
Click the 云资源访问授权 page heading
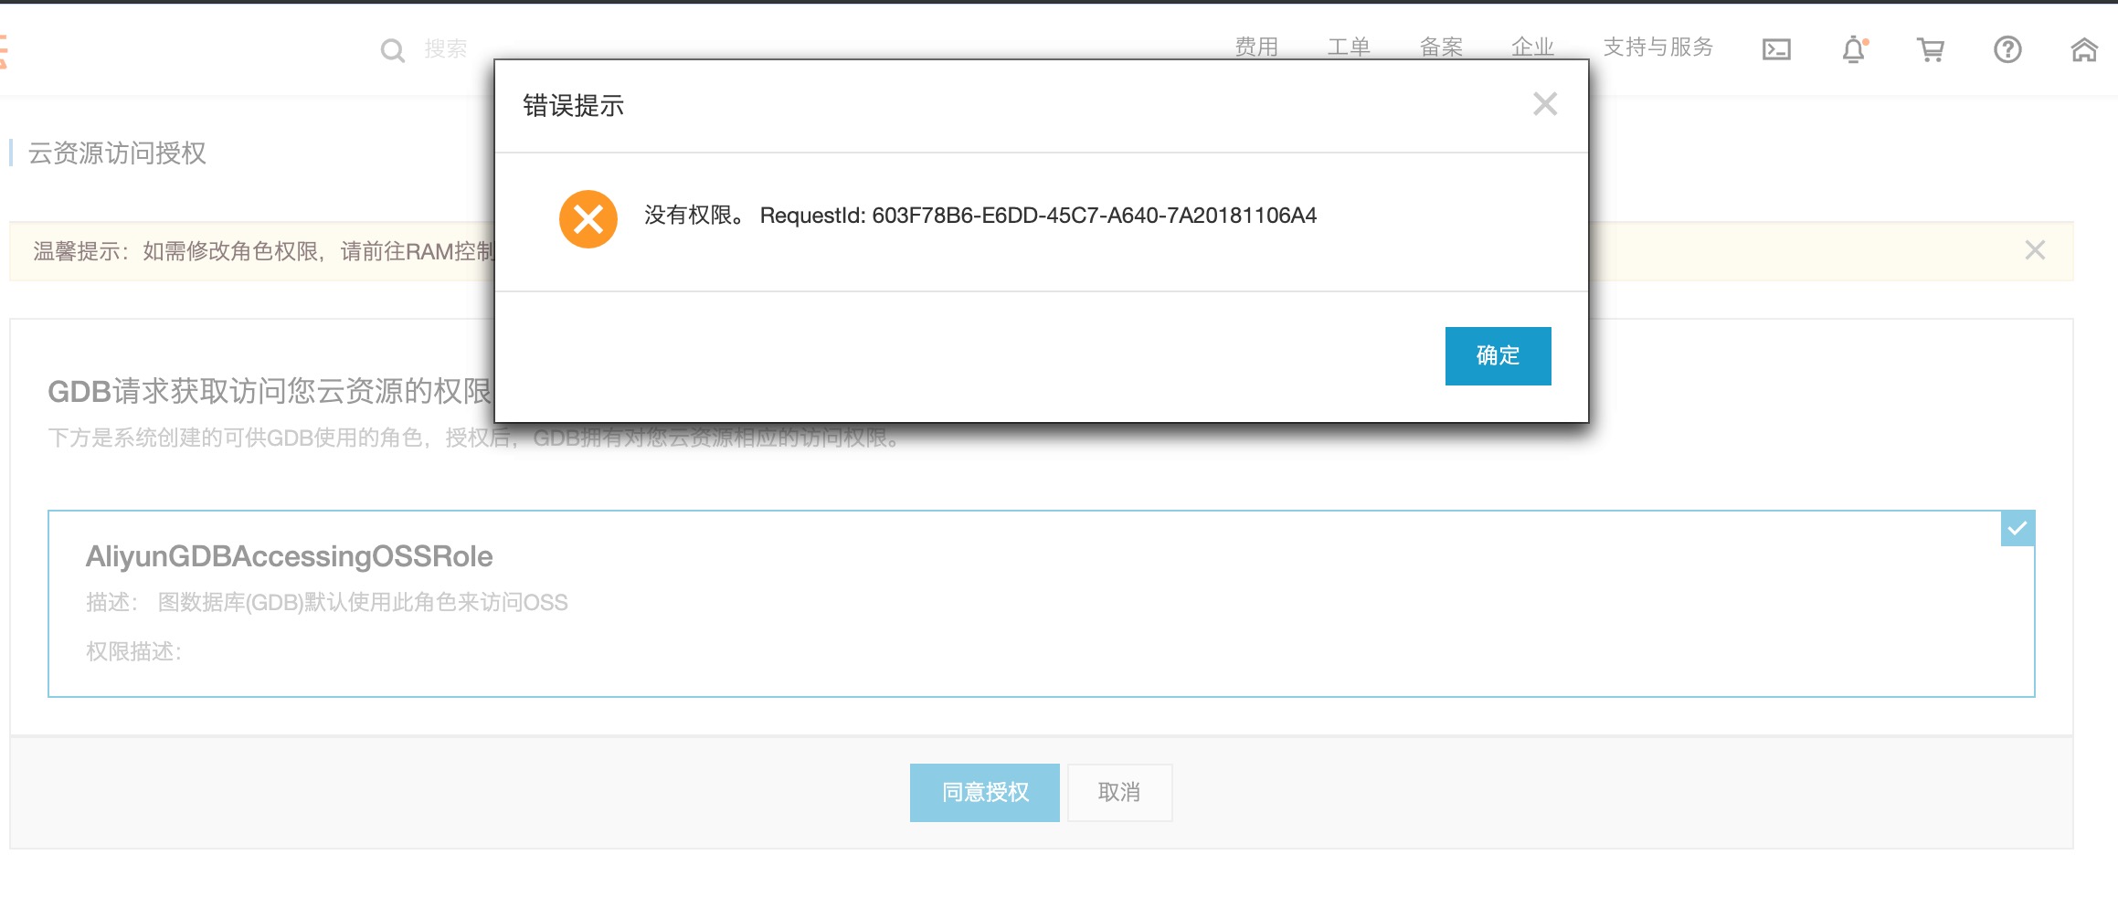(x=117, y=153)
